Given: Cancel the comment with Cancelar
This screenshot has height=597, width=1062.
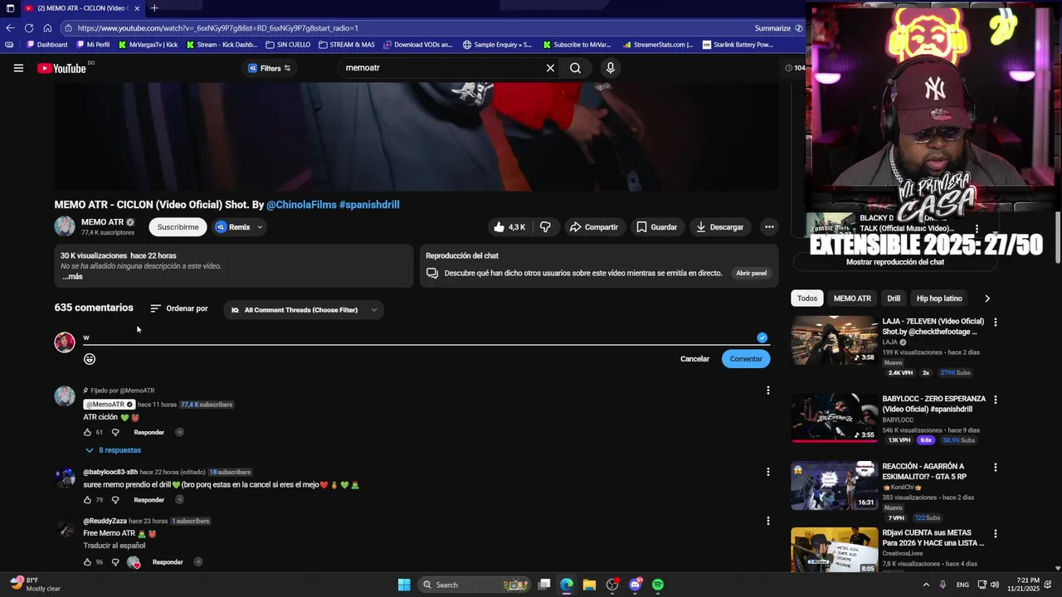Looking at the screenshot, I should 694,359.
